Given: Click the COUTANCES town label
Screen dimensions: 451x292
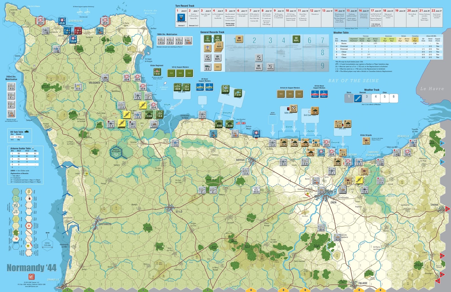Looking at the screenshot, I should coord(105,224).
